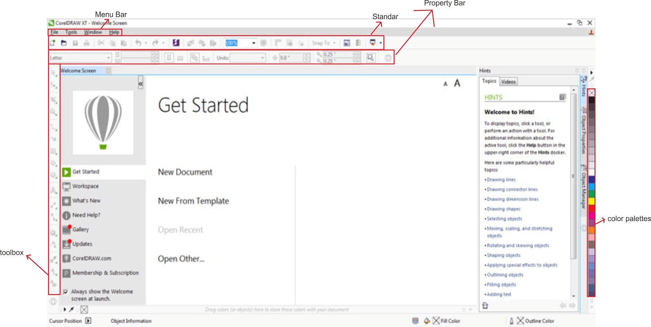Screen dimensions: 651x327
Task: Click the smaller A text size icon
Action: tap(445, 84)
